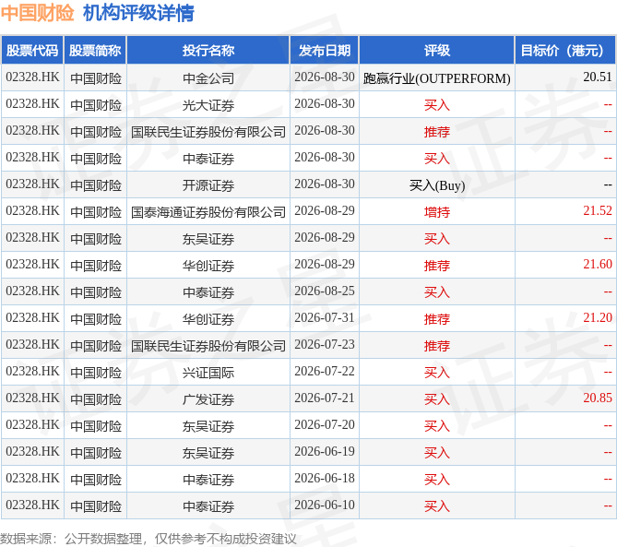The height and width of the screenshot is (547, 617).
Task: Click 国泰海通证券股份有限公司 cell
Action: (x=208, y=212)
